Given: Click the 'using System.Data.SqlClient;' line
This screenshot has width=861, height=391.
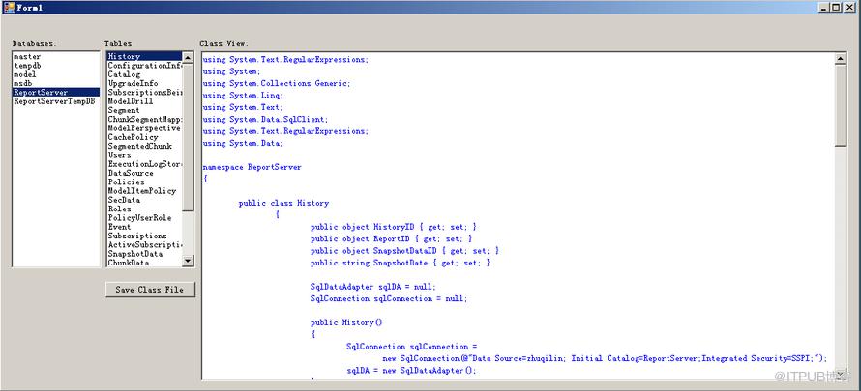Looking at the screenshot, I should [x=266, y=119].
